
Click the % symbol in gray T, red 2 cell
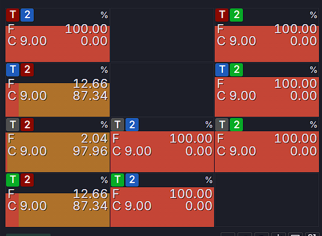click(x=104, y=125)
